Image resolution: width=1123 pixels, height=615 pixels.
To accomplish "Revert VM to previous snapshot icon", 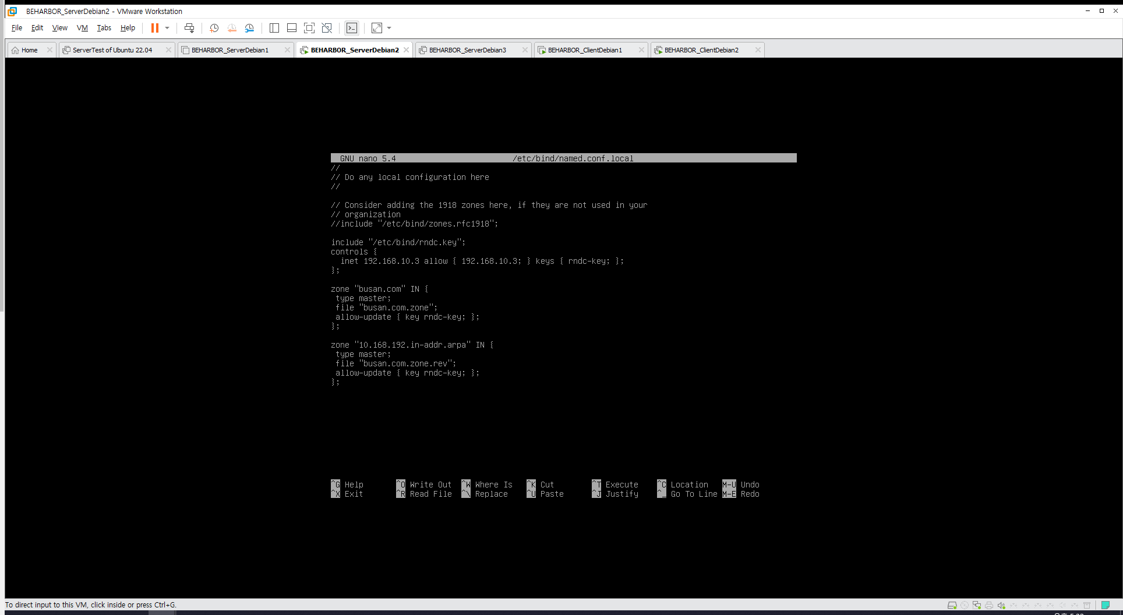I will [x=232, y=28].
